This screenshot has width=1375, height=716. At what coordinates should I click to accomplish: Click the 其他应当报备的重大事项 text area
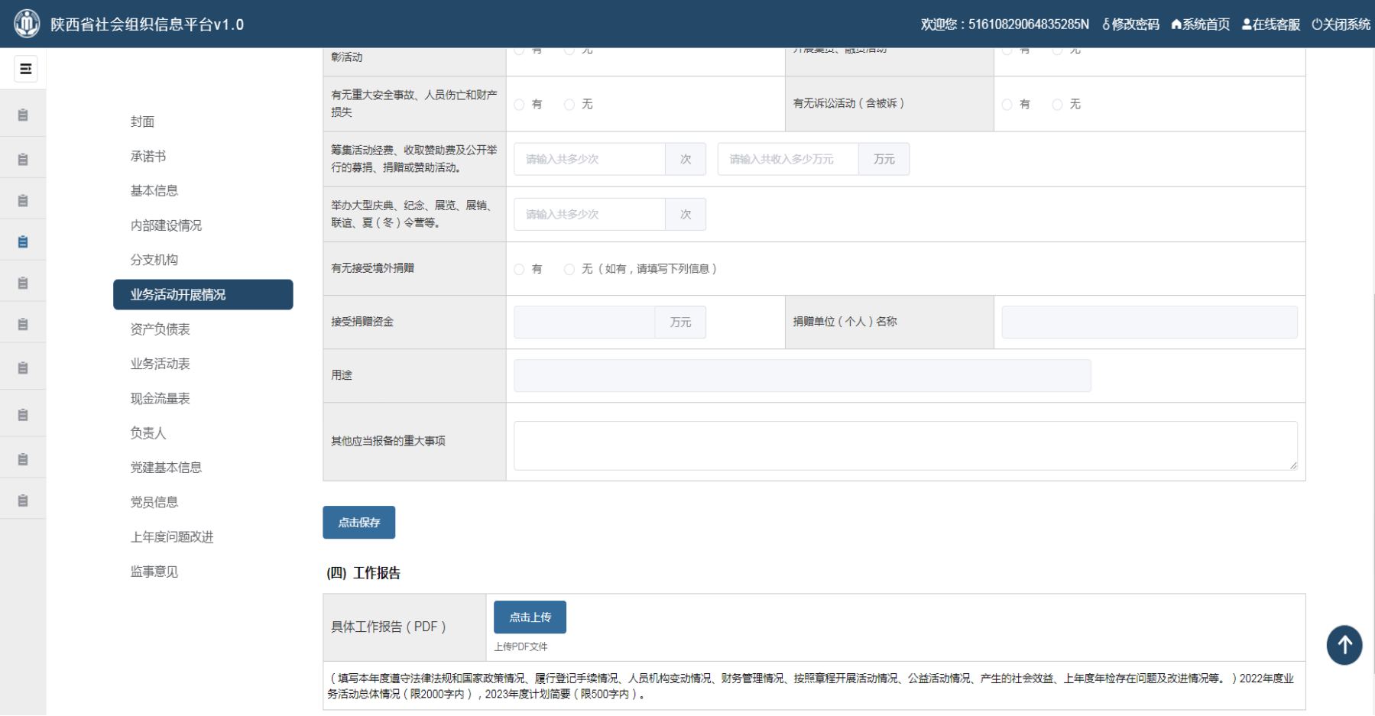905,445
